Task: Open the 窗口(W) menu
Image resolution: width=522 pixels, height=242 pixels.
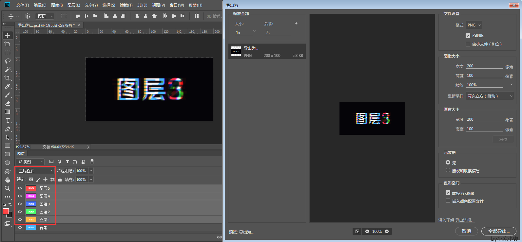Action: (177, 5)
